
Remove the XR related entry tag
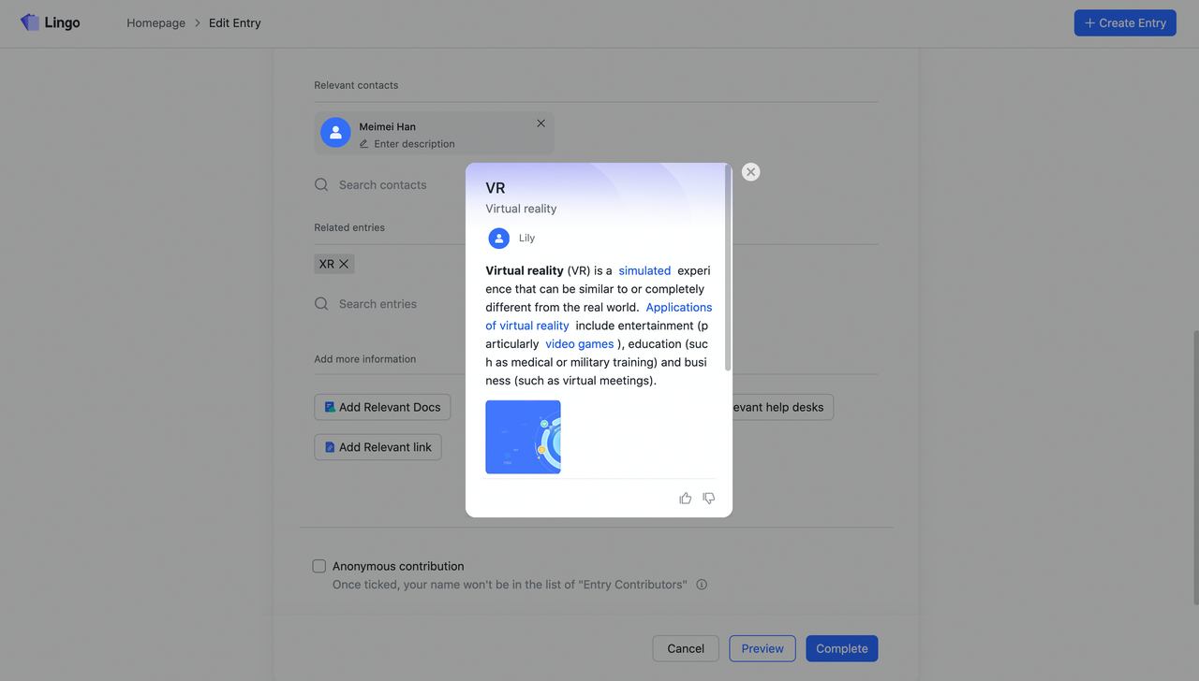click(x=344, y=264)
